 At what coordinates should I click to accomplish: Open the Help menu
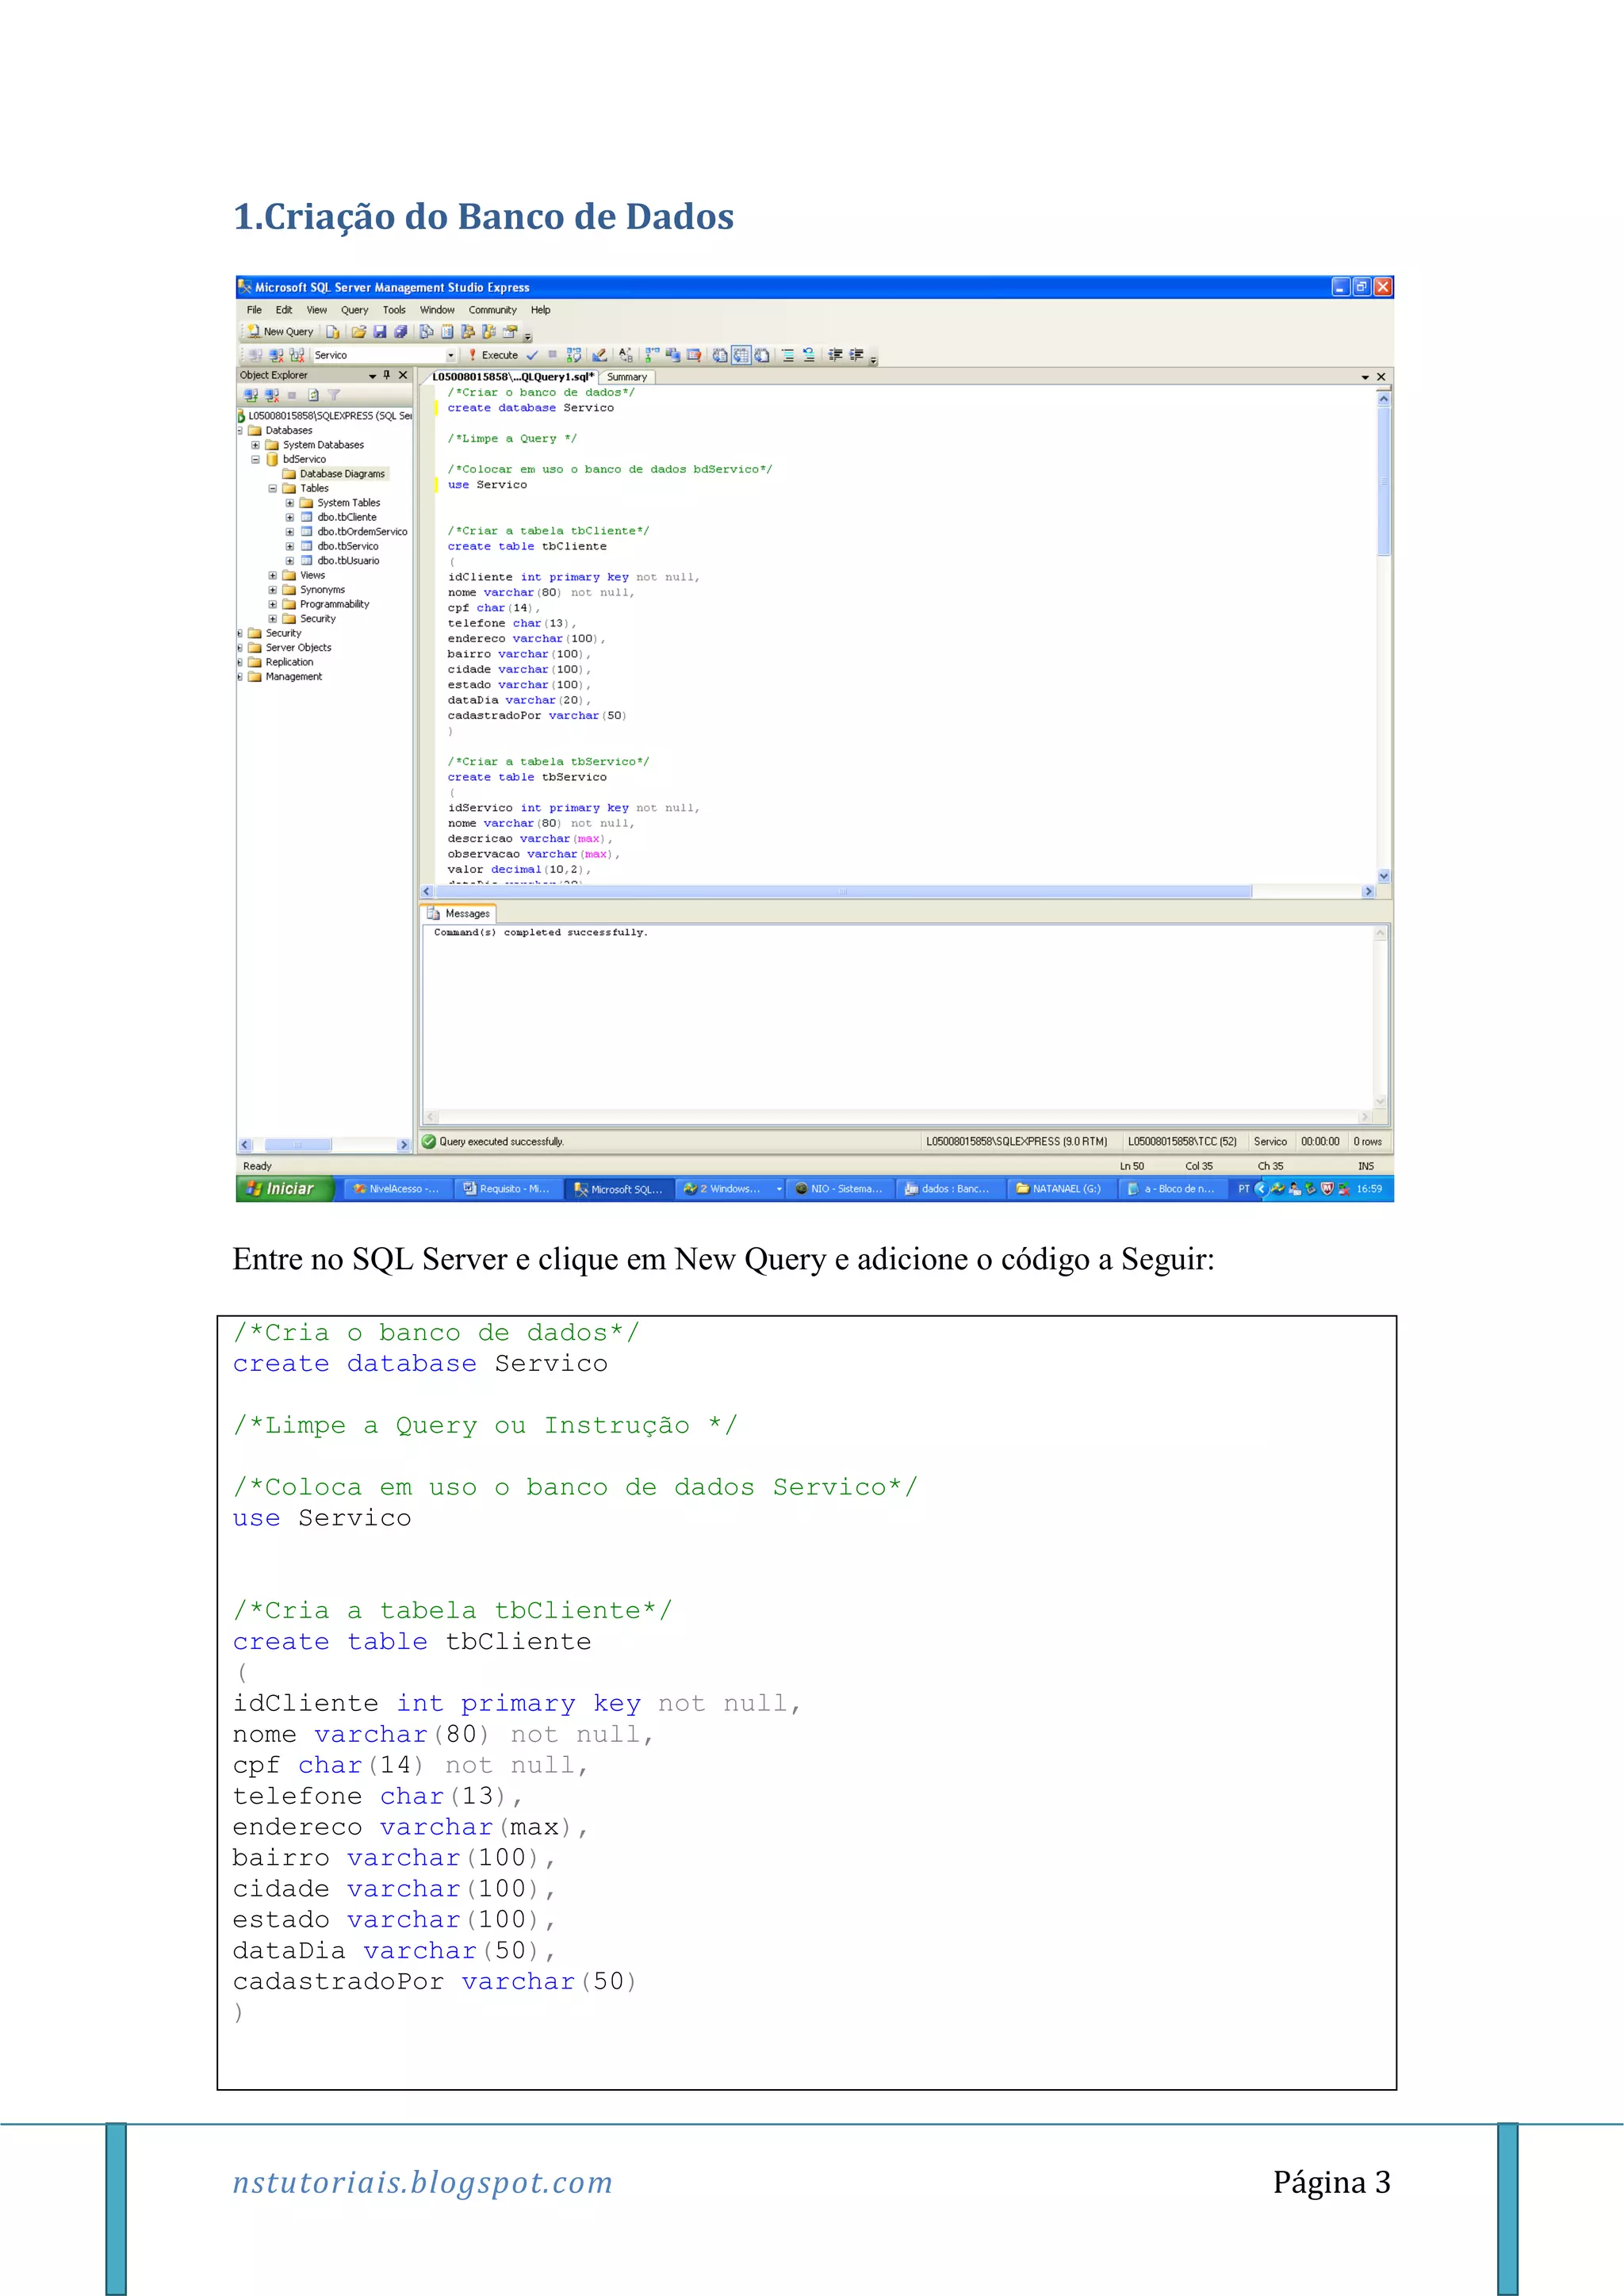click(540, 310)
